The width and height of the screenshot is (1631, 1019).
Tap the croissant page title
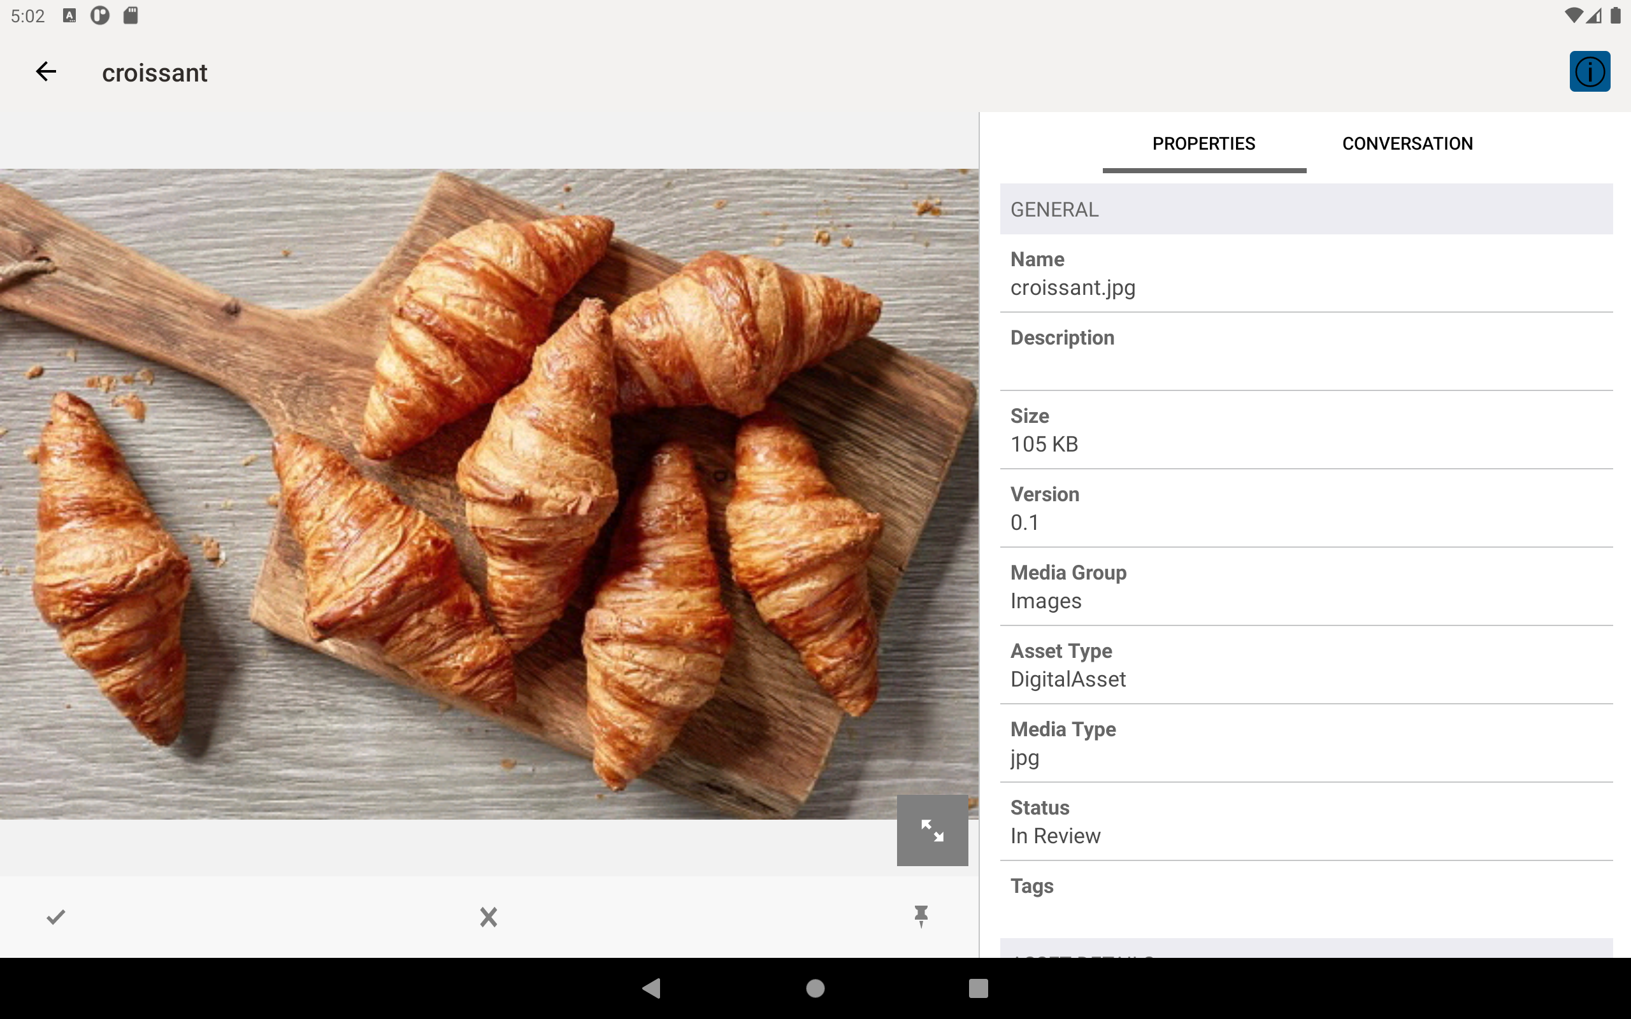(154, 73)
